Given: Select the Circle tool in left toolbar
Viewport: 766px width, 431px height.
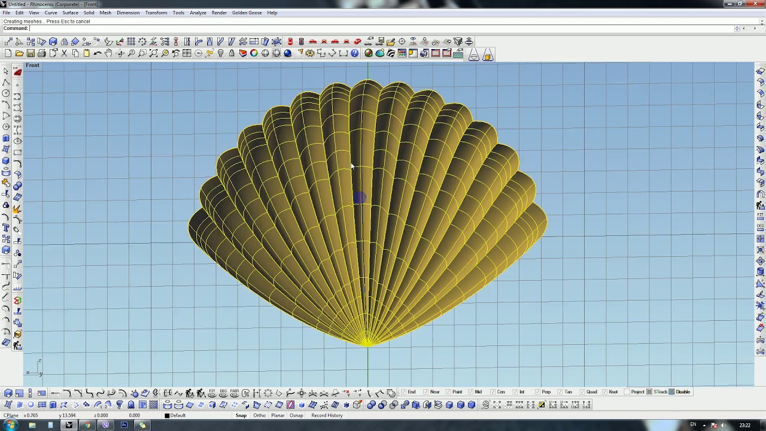Looking at the screenshot, I should 7,93.
